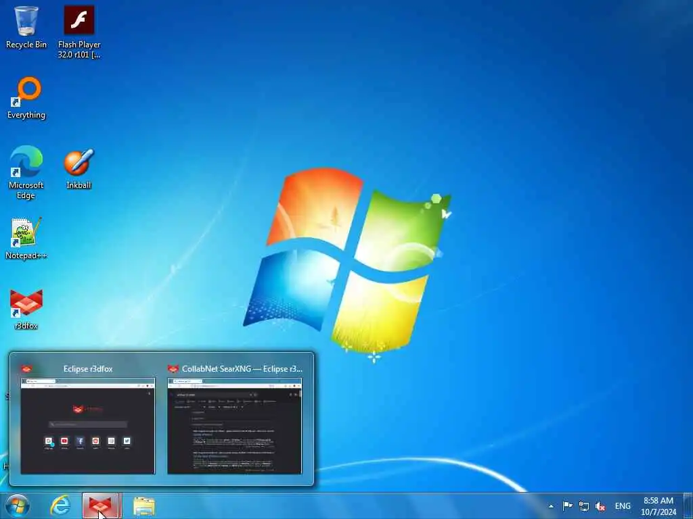Select the Notepad++ desktop shortcut
Screen dimensions: 693x519
pos(26,239)
